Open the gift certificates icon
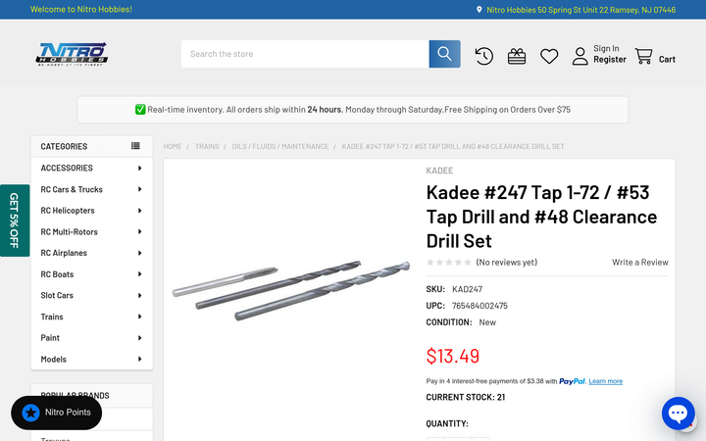The width and height of the screenshot is (706, 441). [517, 56]
